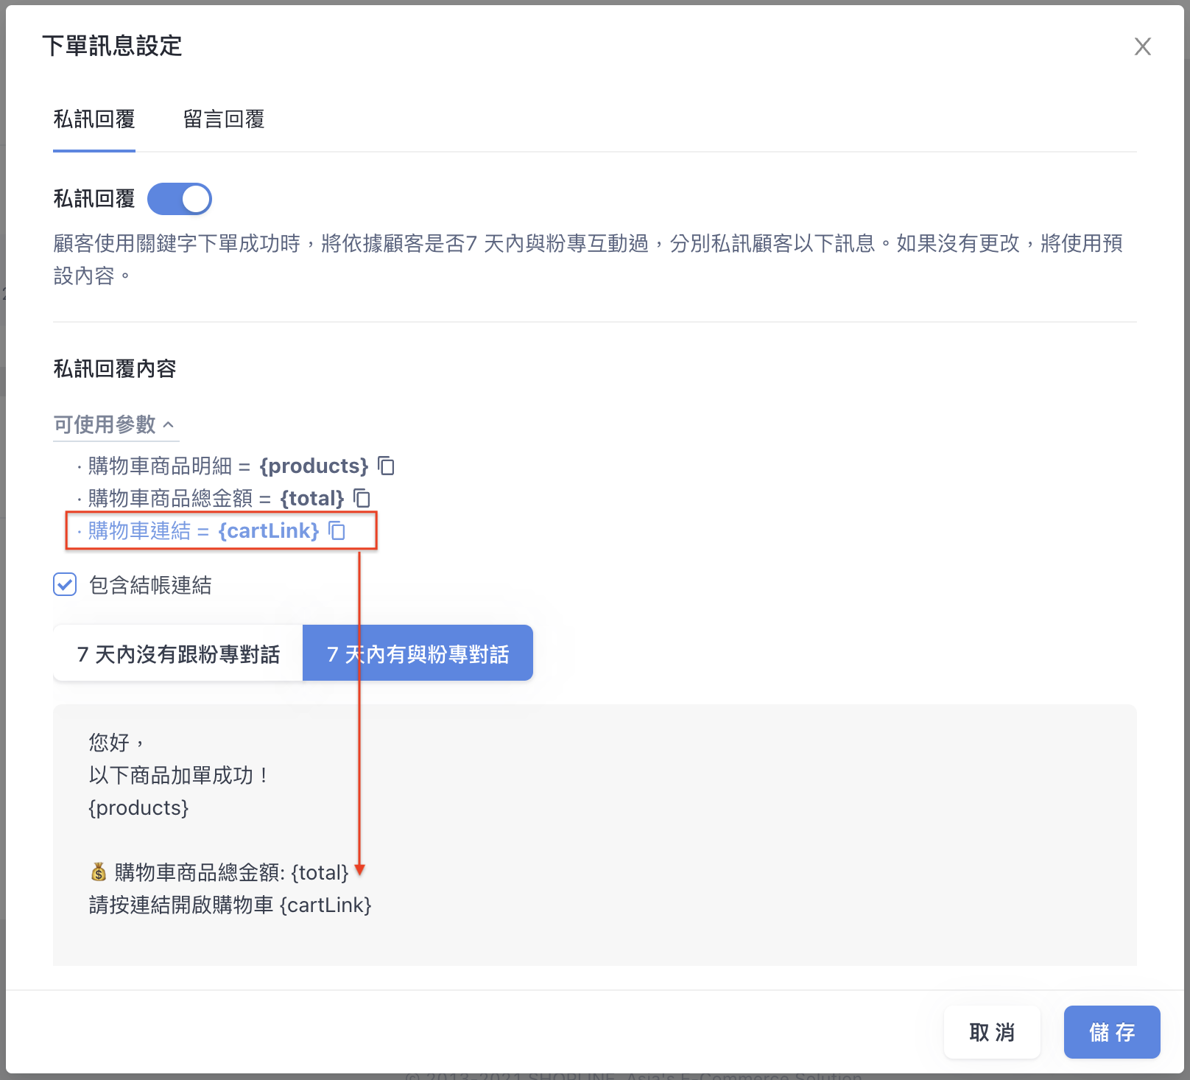
Task: Click the 下單訊息設定 dialog title
Action: tap(112, 46)
